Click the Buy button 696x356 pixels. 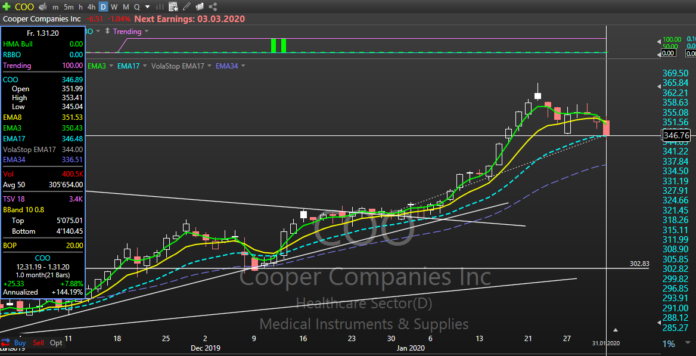click(x=20, y=343)
